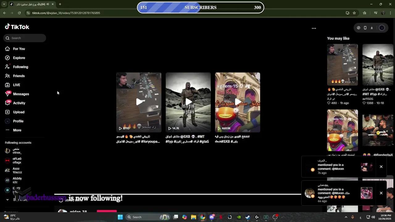Open the TikTok profile avatar menu

pyautogui.click(x=382, y=28)
